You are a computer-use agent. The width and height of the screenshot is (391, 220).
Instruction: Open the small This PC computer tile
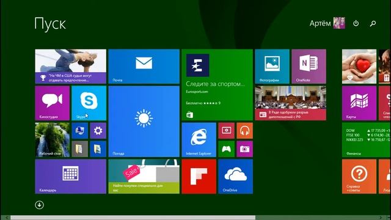click(x=80, y=130)
